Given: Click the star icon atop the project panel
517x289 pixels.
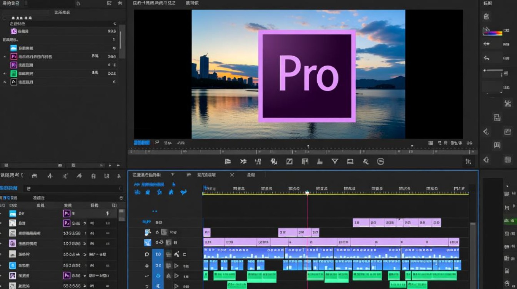Looking at the screenshot, I should pos(120,3).
